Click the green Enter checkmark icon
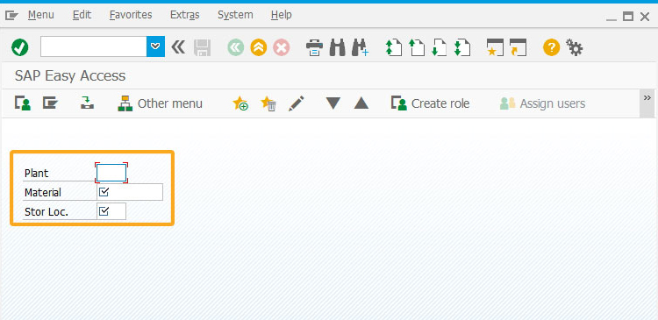658x320 pixels. 19,47
